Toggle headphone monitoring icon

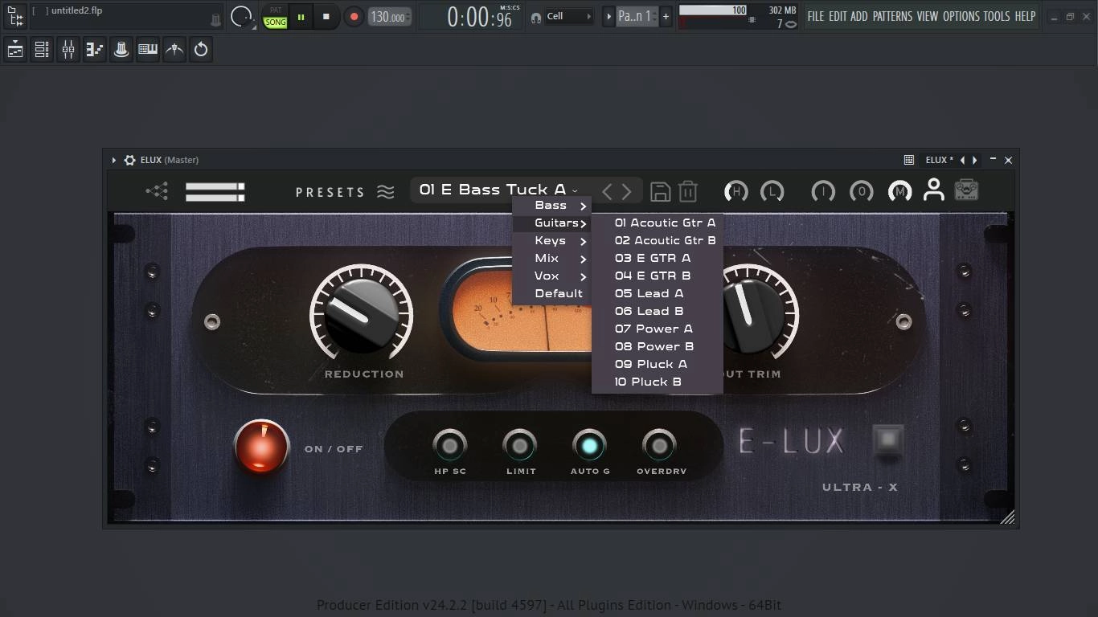pyautogui.click(x=536, y=17)
